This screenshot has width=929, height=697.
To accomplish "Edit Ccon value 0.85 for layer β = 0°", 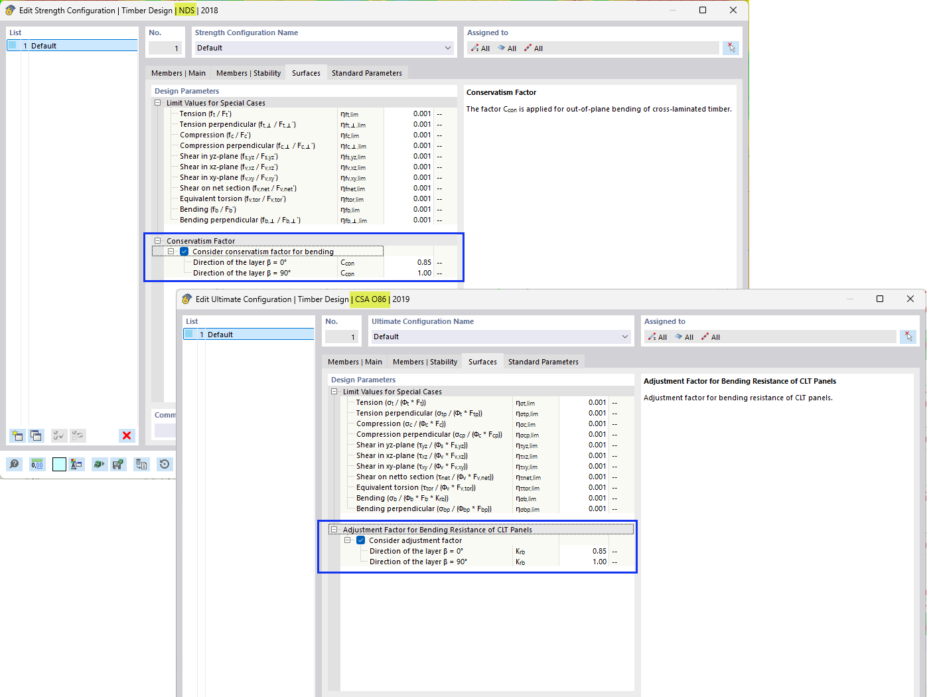I will click(x=408, y=262).
